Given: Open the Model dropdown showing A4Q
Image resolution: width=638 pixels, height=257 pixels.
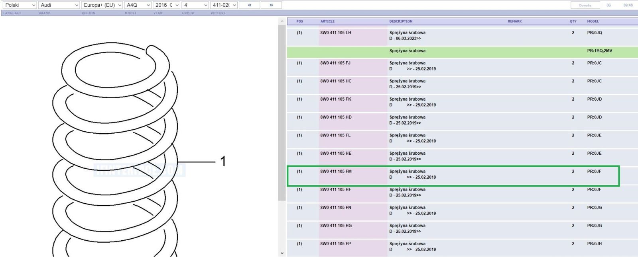Looking at the screenshot, I should pyautogui.click(x=138, y=5).
